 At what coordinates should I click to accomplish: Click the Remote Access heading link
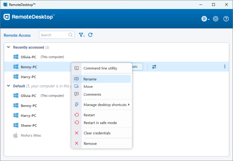(17, 35)
